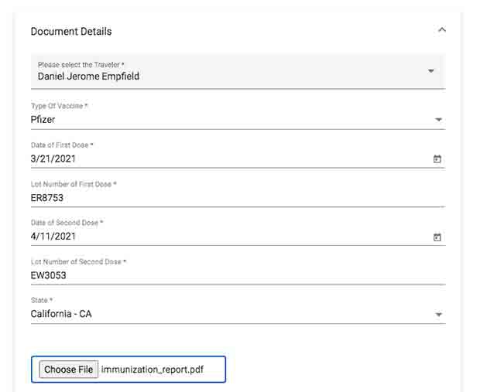Collapse the Document Details section chevron

(x=442, y=30)
